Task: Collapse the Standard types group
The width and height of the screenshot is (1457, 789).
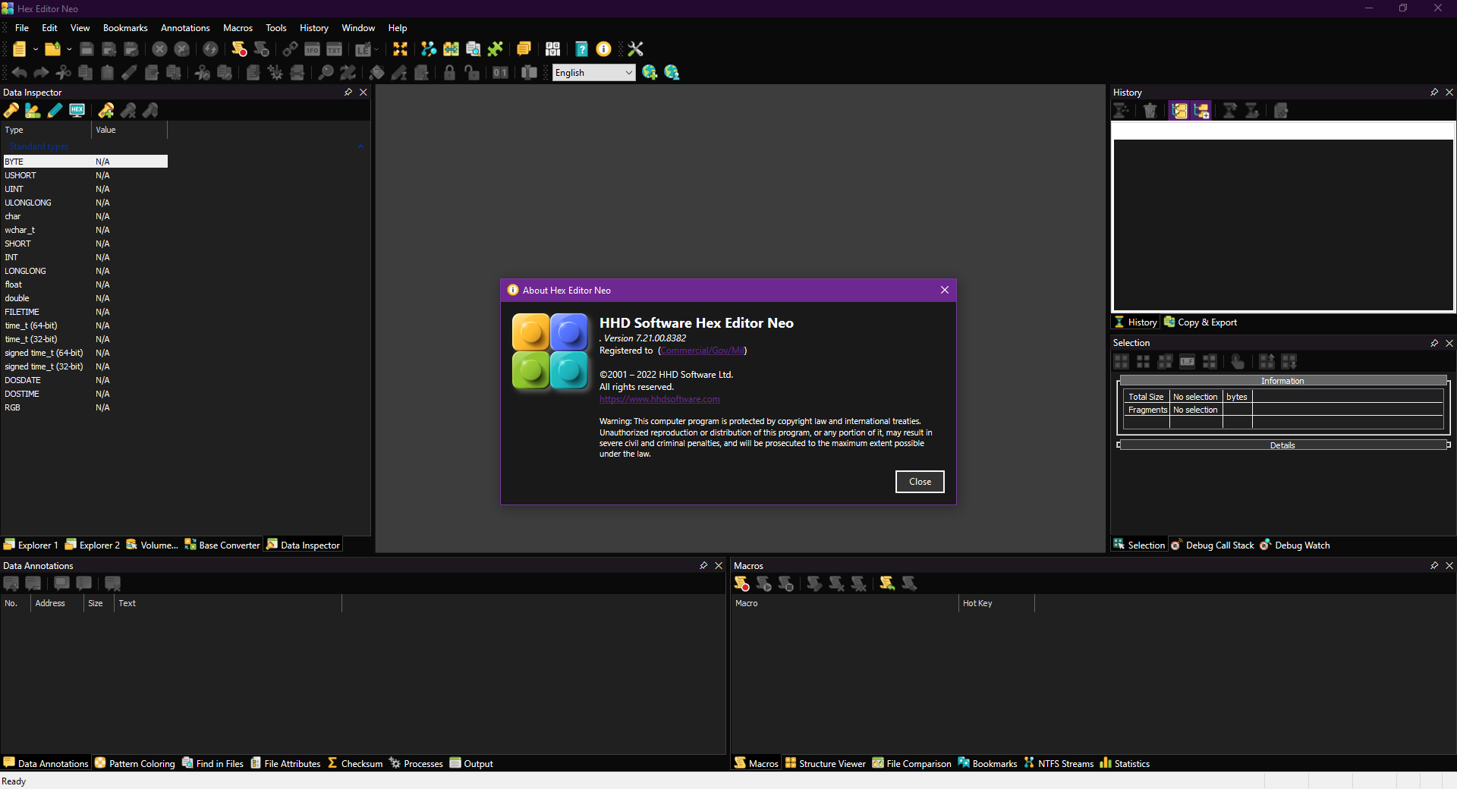Action: tap(361, 146)
